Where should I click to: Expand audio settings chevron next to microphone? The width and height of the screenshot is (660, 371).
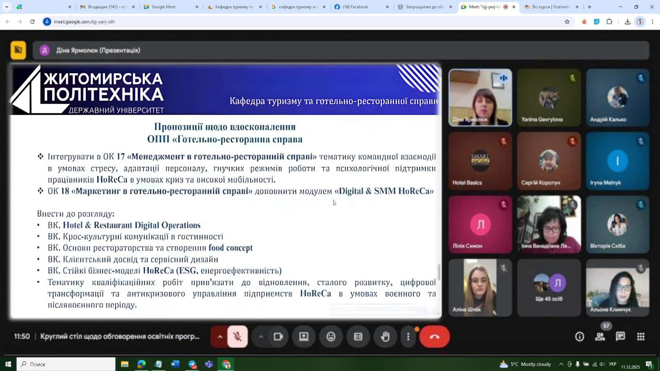click(x=220, y=337)
